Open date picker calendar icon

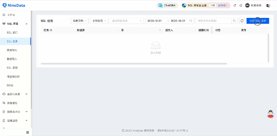(191, 21)
